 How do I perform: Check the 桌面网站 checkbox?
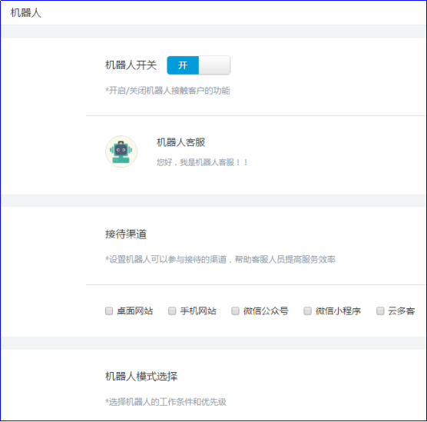[x=109, y=311]
